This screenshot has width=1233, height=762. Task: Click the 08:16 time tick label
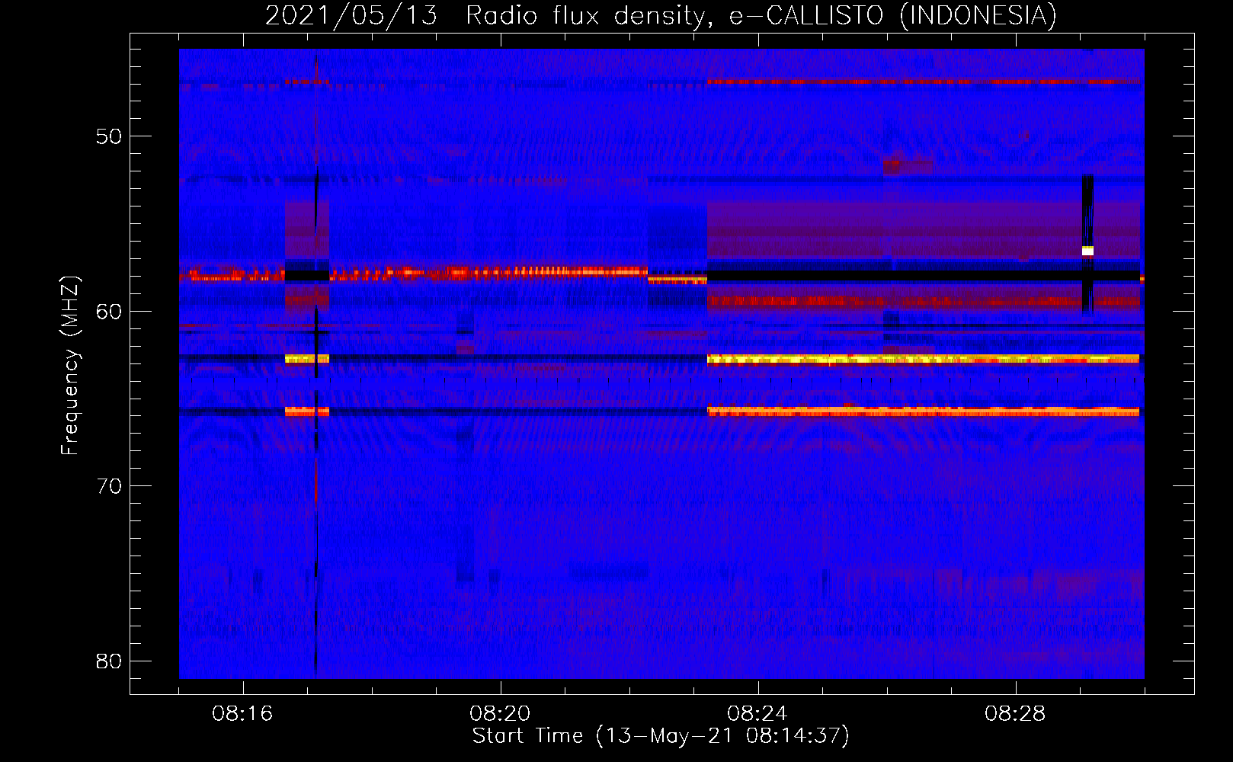242,714
